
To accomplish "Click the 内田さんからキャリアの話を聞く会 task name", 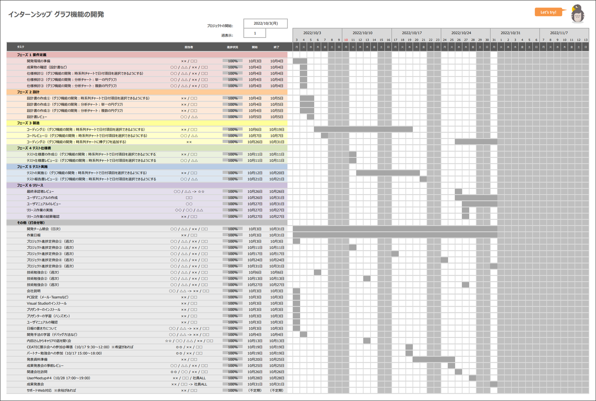I will tap(49, 341).
